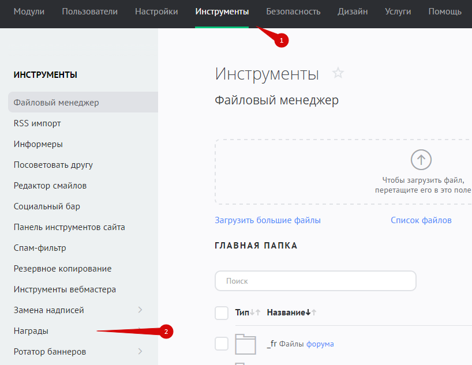Screen dimensions: 472x365
Task: Open Редактор смайлов in the sidebar
Action: coord(50,186)
